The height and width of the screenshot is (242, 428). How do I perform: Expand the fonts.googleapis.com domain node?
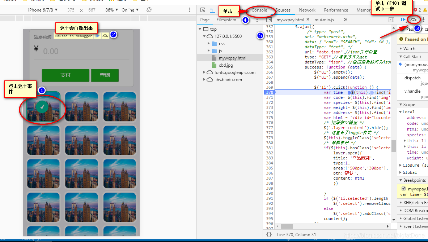tap(204, 72)
